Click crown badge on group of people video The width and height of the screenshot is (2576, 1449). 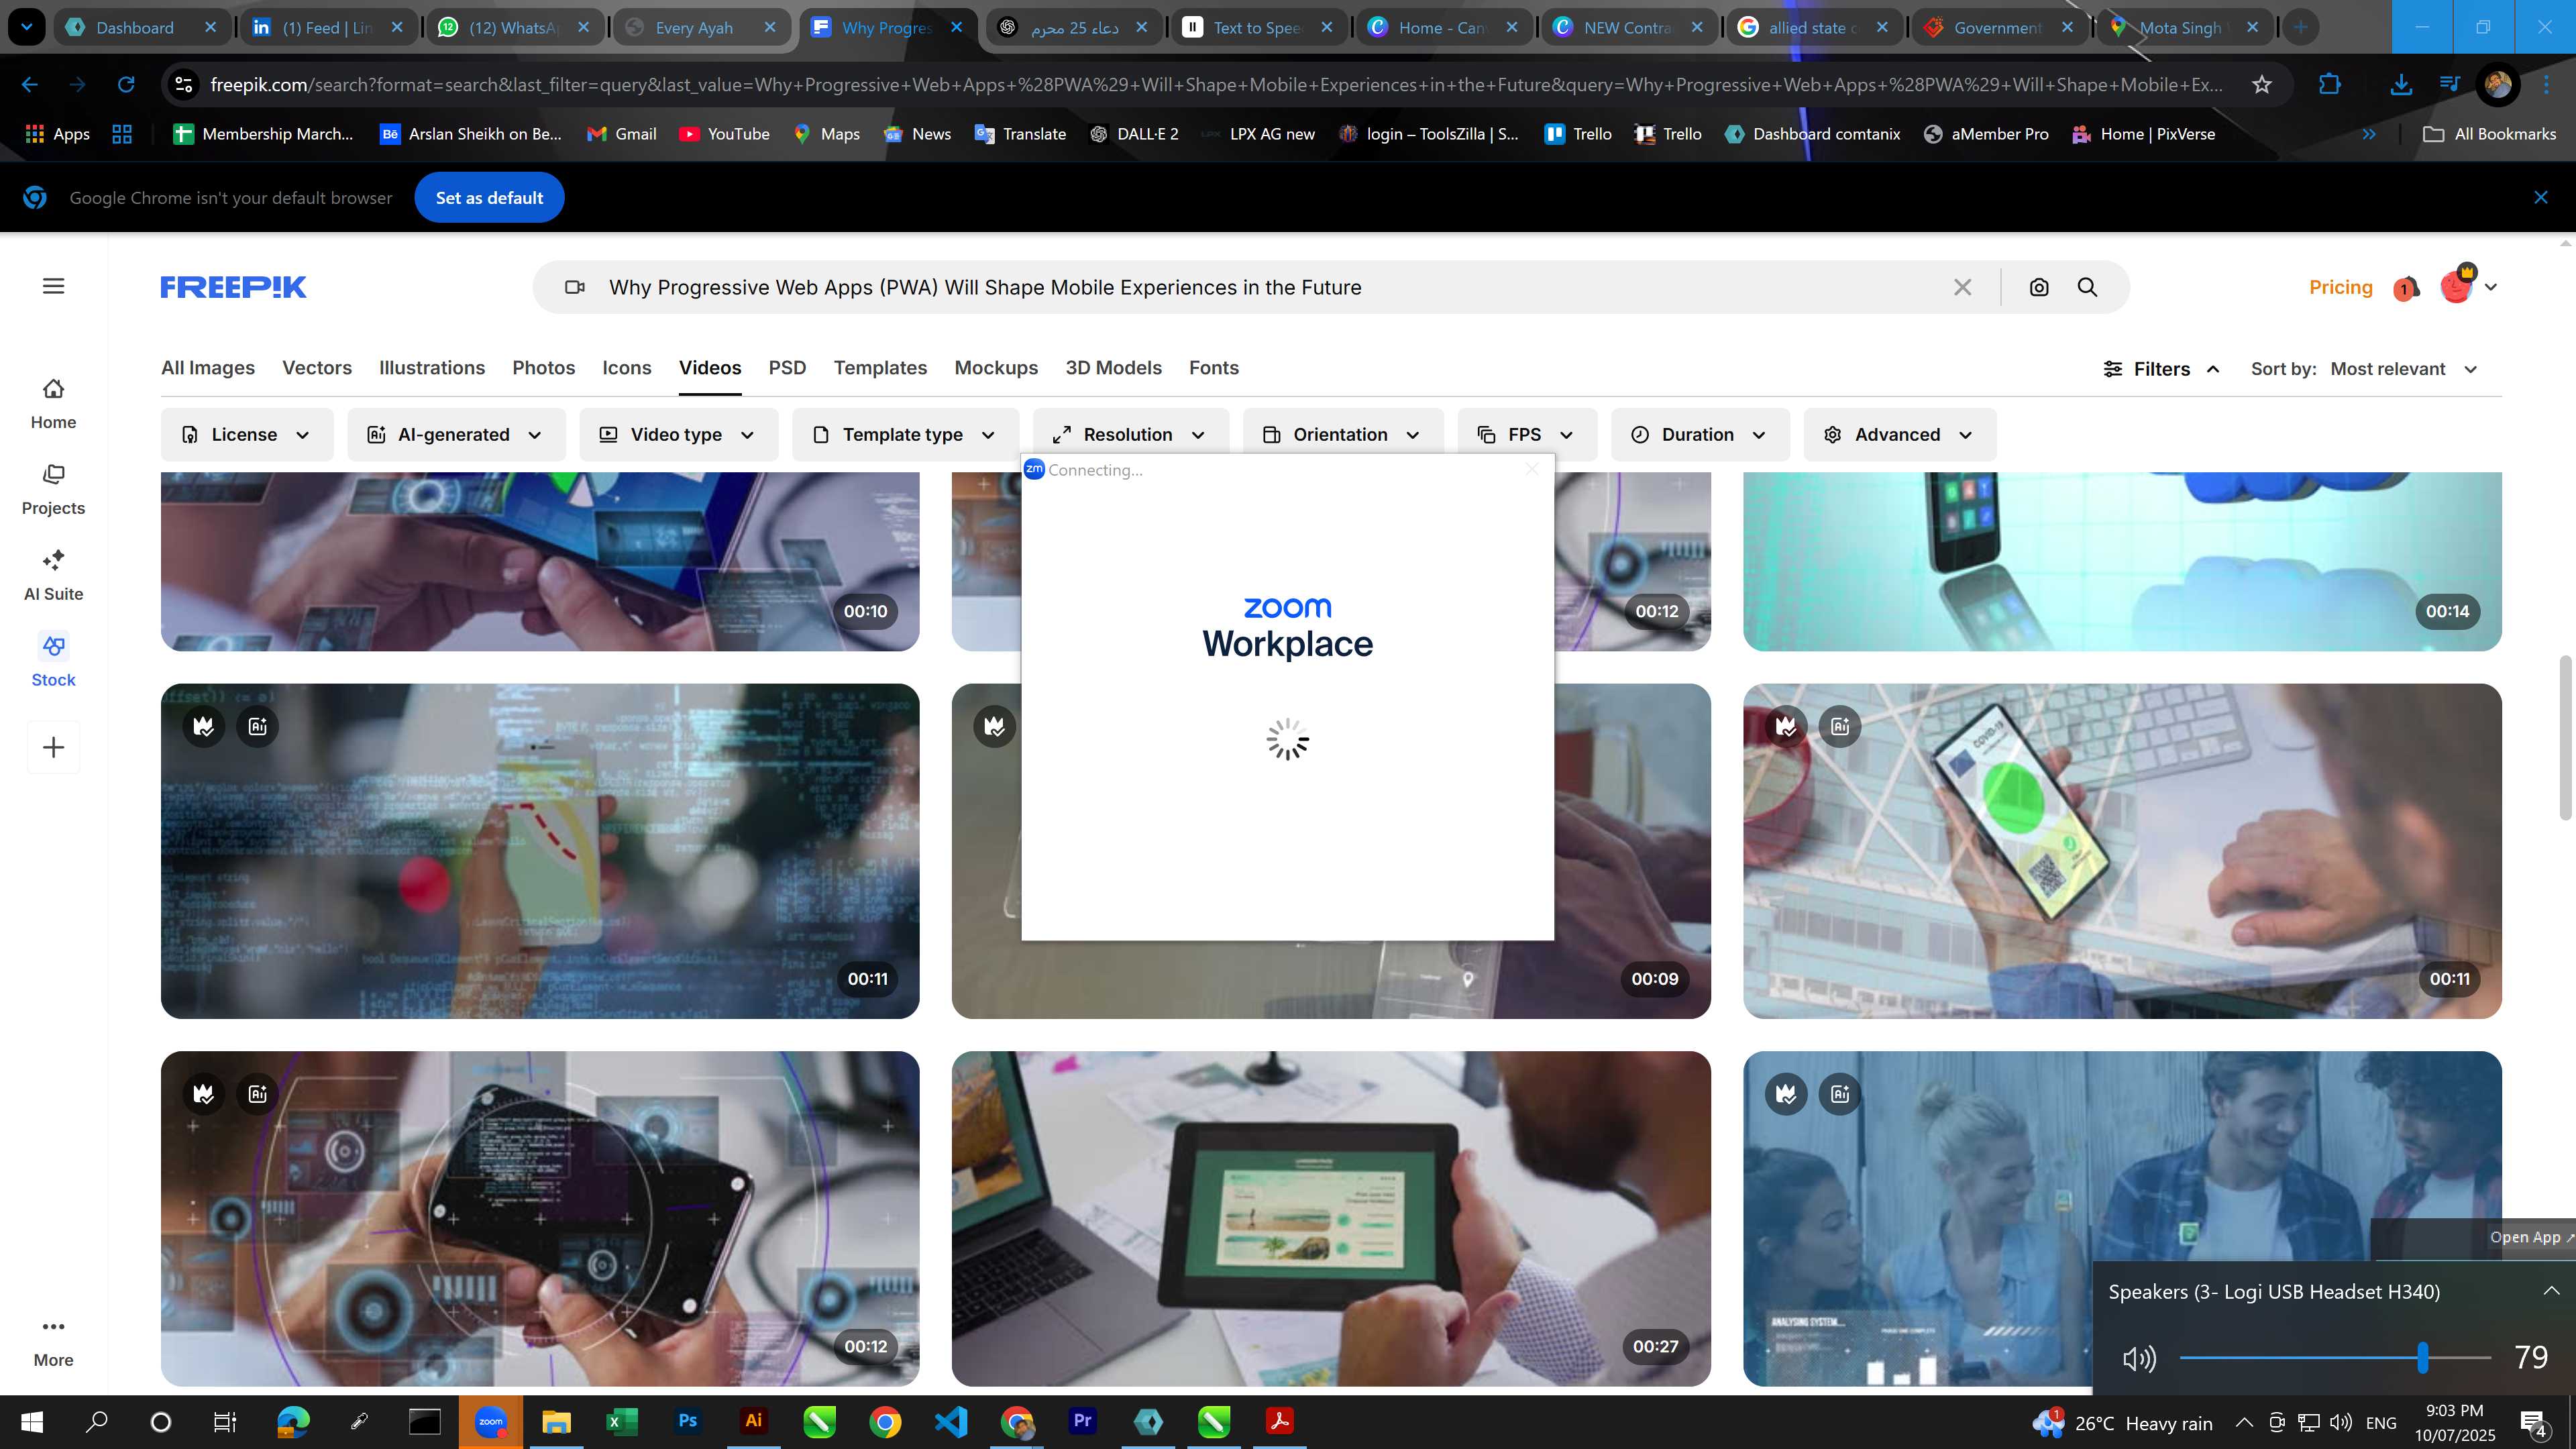[x=1786, y=1093]
